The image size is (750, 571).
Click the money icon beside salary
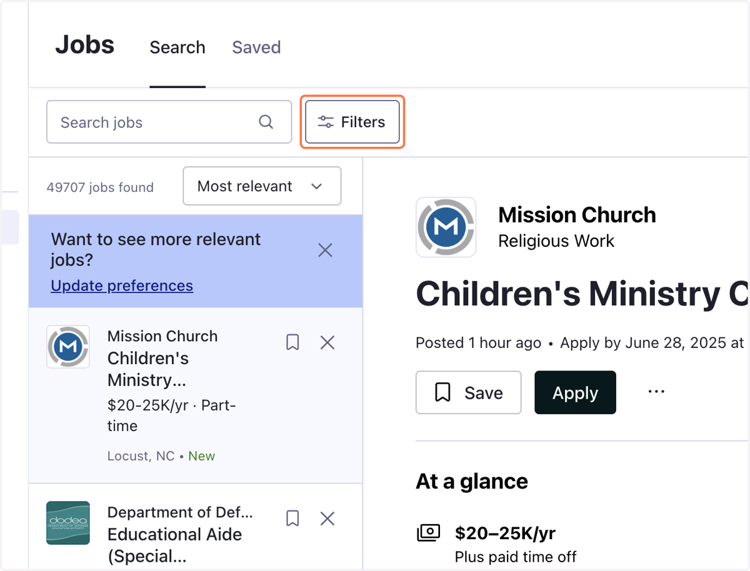pos(429,533)
